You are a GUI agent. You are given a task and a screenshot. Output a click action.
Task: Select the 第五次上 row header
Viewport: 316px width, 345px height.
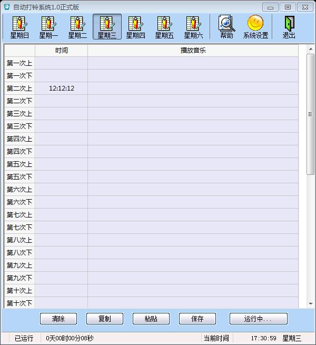tap(19, 164)
